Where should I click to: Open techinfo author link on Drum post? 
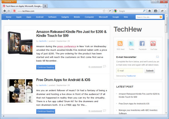(x=43, y=85)
